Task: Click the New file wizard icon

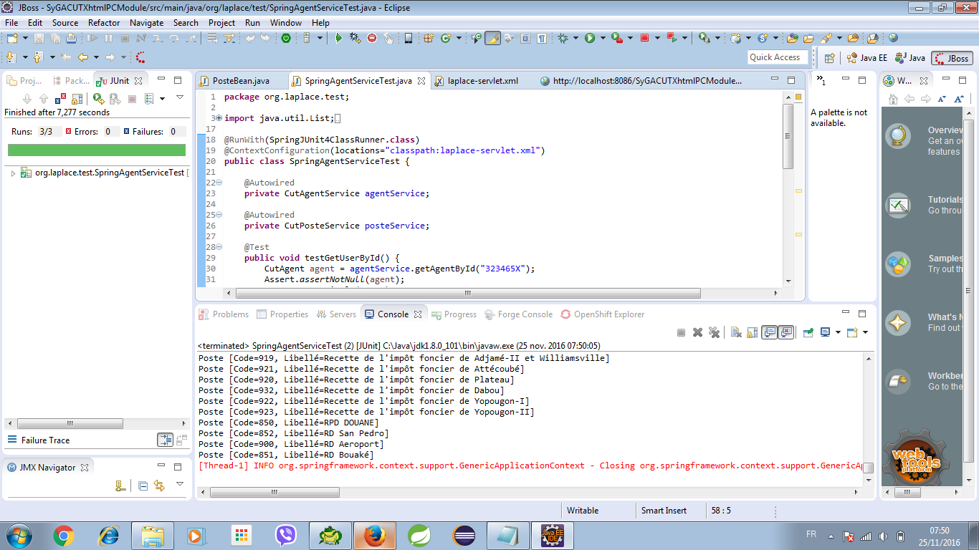Action: click(x=11, y=38)
